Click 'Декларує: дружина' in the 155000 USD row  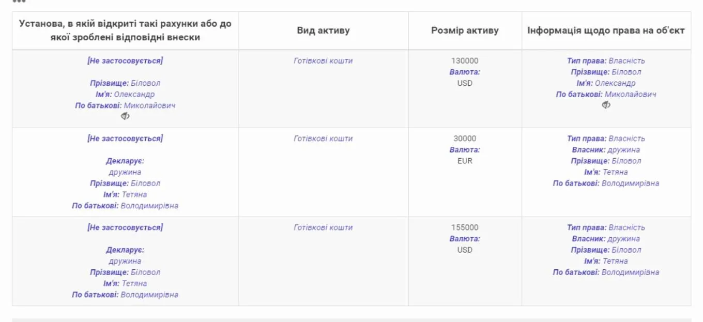coord(125,255)
